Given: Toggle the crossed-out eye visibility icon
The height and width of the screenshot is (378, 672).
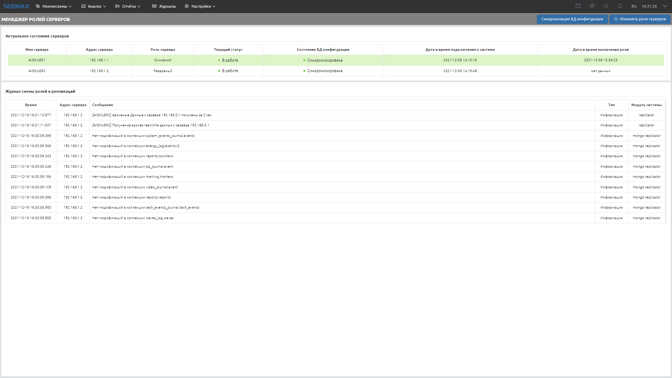Looking at the screenshot, I should (x=592, y=6).
